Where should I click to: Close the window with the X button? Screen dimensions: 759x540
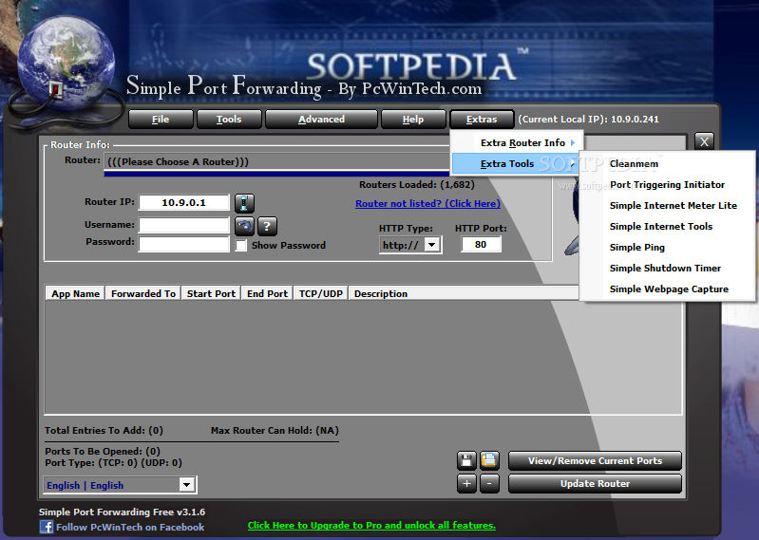point(704,141)
